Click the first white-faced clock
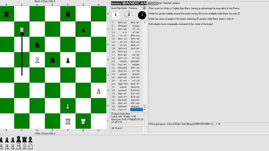This screenshot has height=151, width=269. coord(116,15)
